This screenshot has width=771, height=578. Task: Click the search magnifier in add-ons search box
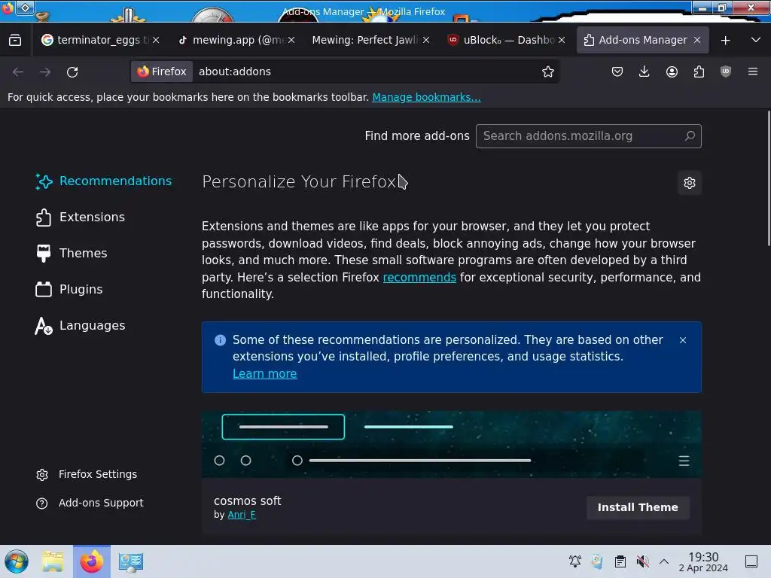(x=690, y=135)
